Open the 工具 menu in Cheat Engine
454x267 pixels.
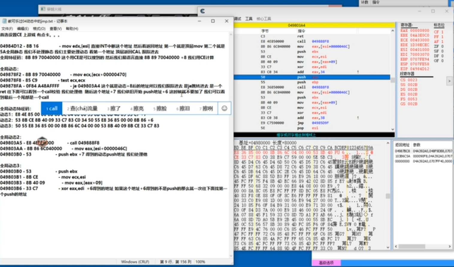(x=249, y=19)
